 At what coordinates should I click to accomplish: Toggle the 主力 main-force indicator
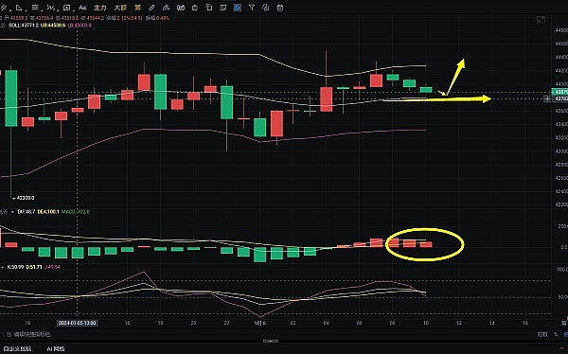(x=100, y=8)
